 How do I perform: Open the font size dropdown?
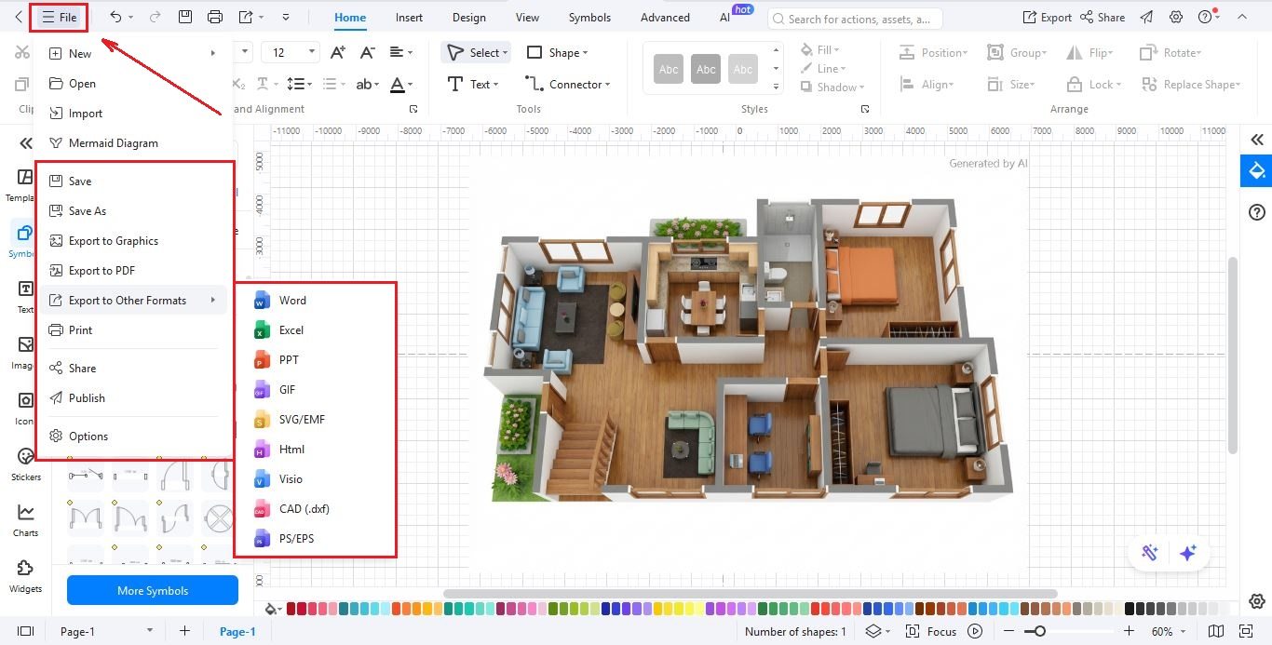coord(290,51)
